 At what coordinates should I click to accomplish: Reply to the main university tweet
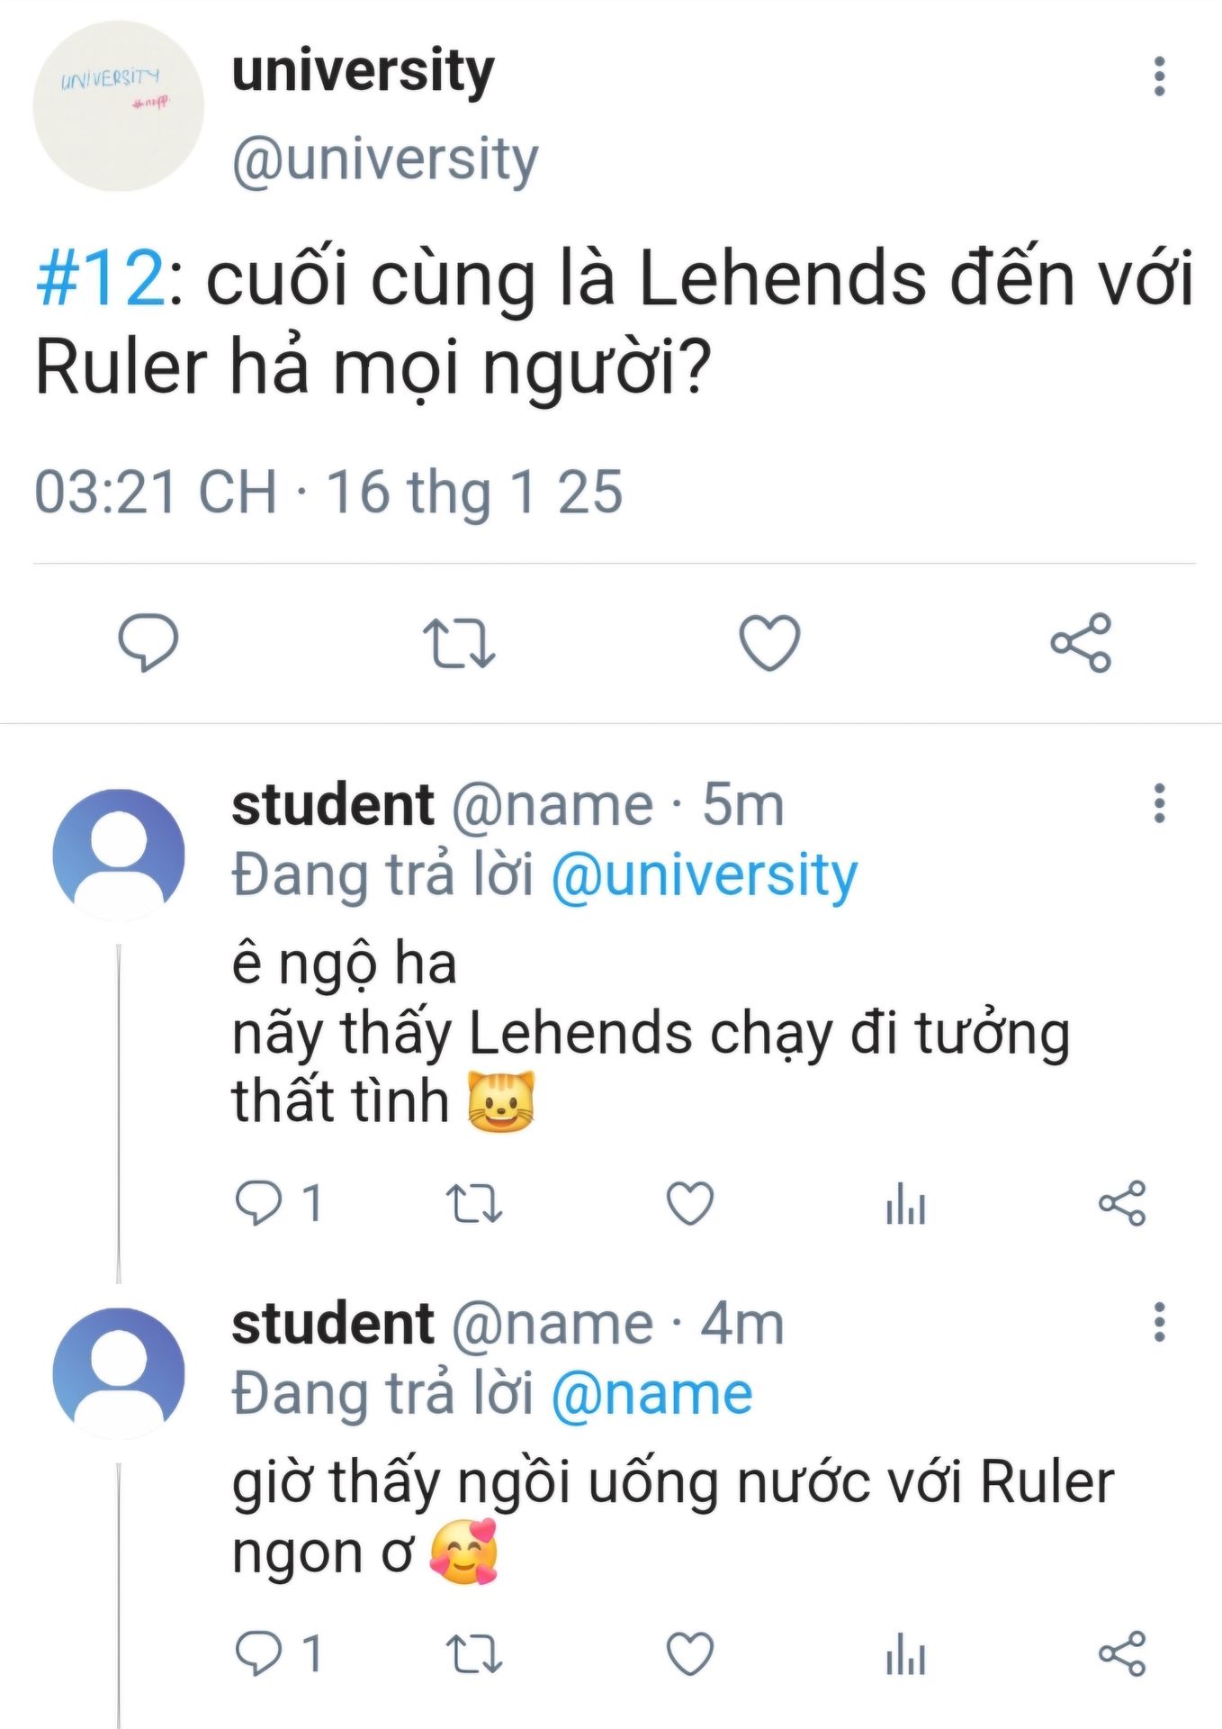(x=148, y=642)
